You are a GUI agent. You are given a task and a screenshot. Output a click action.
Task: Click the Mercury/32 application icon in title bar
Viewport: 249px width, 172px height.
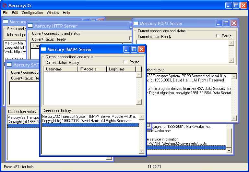[x=5, y=6]
